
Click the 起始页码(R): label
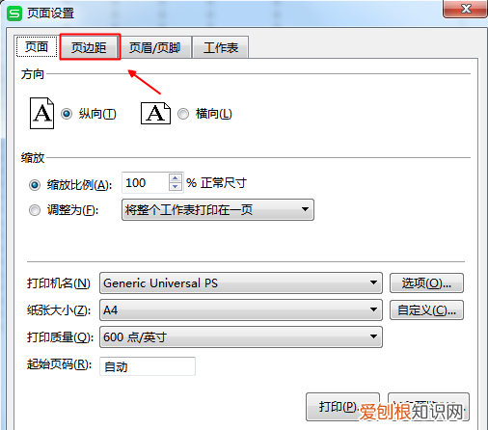coord(60,364)
